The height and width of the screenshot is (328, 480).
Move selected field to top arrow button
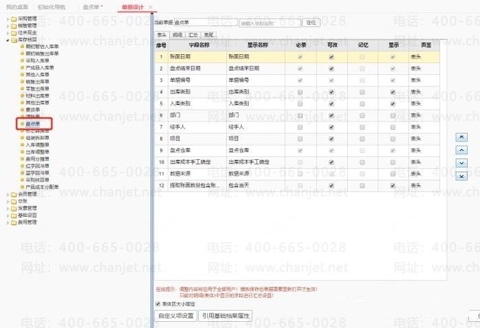click(461, 137)
